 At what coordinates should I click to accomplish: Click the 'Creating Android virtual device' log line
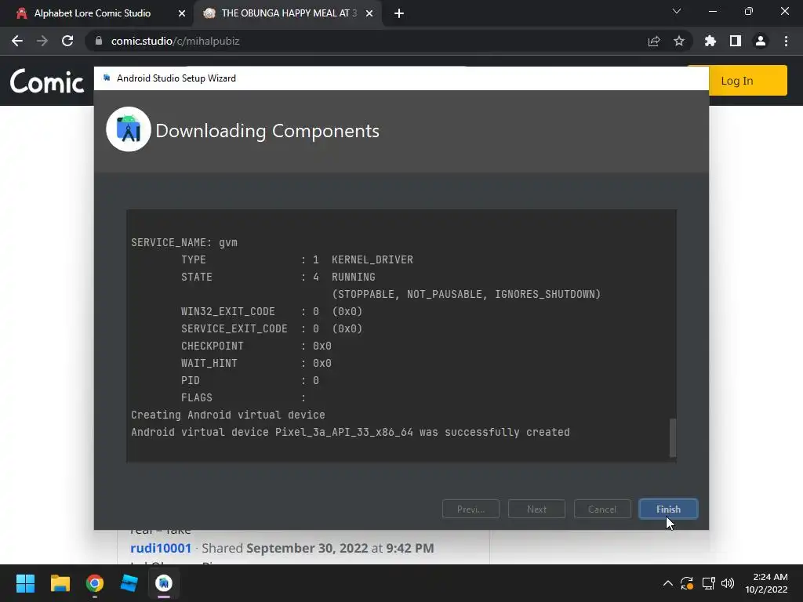pos(228,415)
